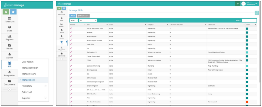Screen dimensions: 262x107
Task: Click into the Search field
Action: [x=249, y=20]
